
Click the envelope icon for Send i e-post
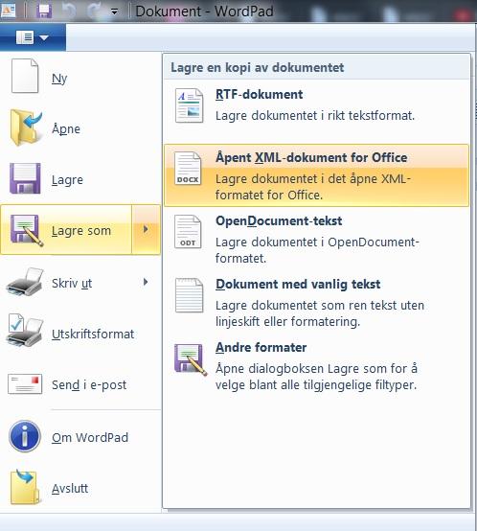(x=25, y=384)
